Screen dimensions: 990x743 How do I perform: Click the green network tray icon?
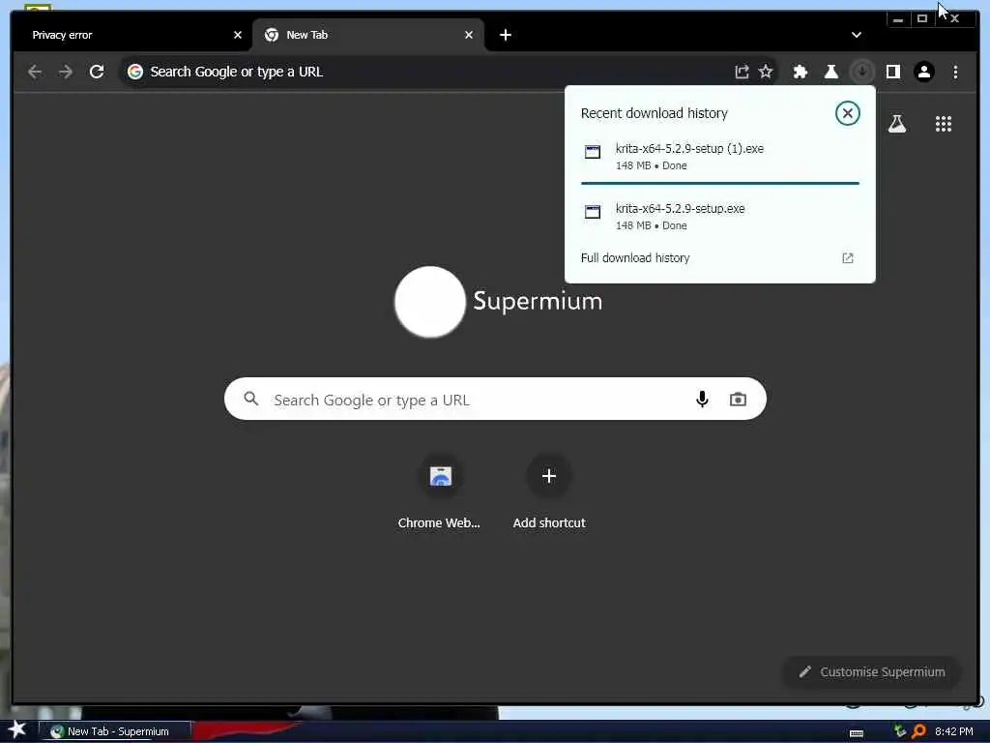pyautogui.click(x=900, y=731)
